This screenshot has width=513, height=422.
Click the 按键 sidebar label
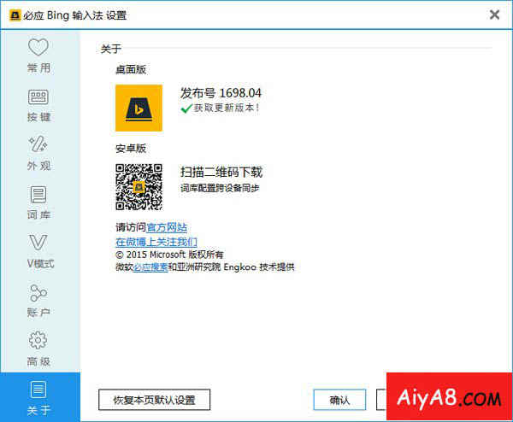click(x=39, y=117)
